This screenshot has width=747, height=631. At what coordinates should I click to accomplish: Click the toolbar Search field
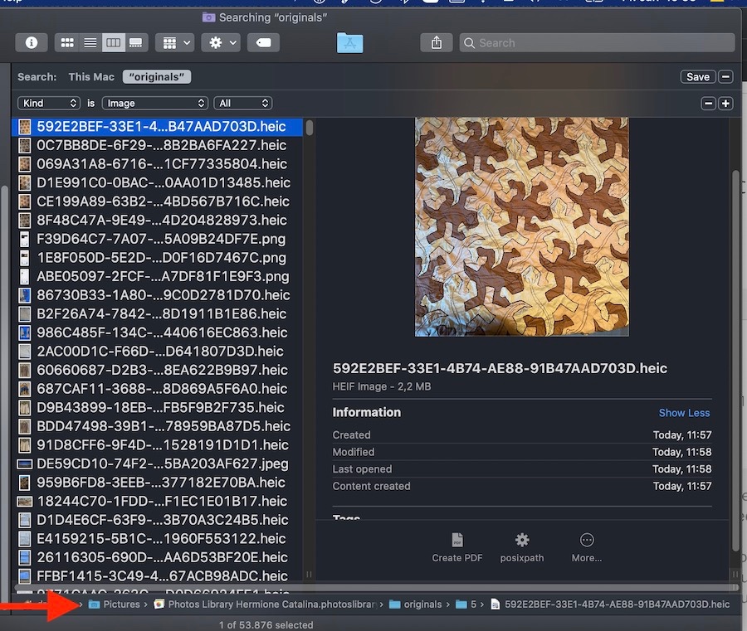click(x=598, y=42)
